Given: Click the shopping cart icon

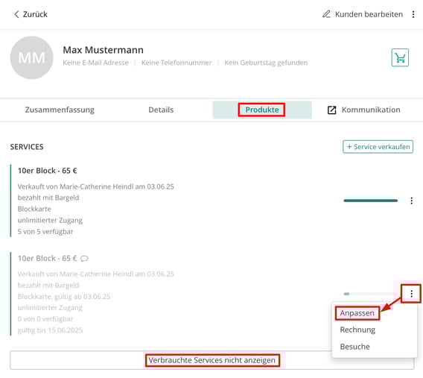Looking at the screenshot, I should (400, 57).
